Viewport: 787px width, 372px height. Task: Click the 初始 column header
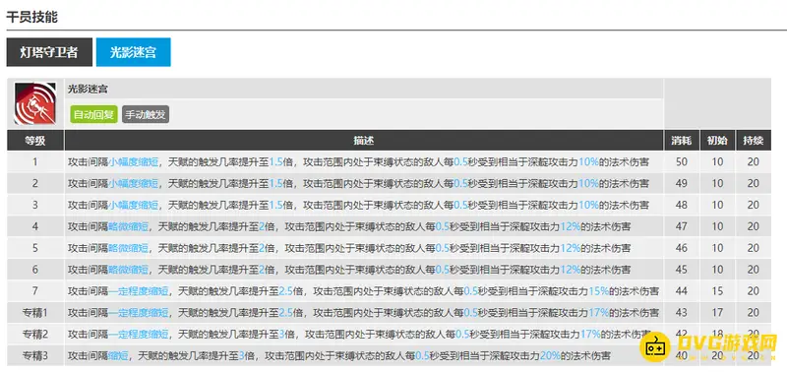[717, 141]
